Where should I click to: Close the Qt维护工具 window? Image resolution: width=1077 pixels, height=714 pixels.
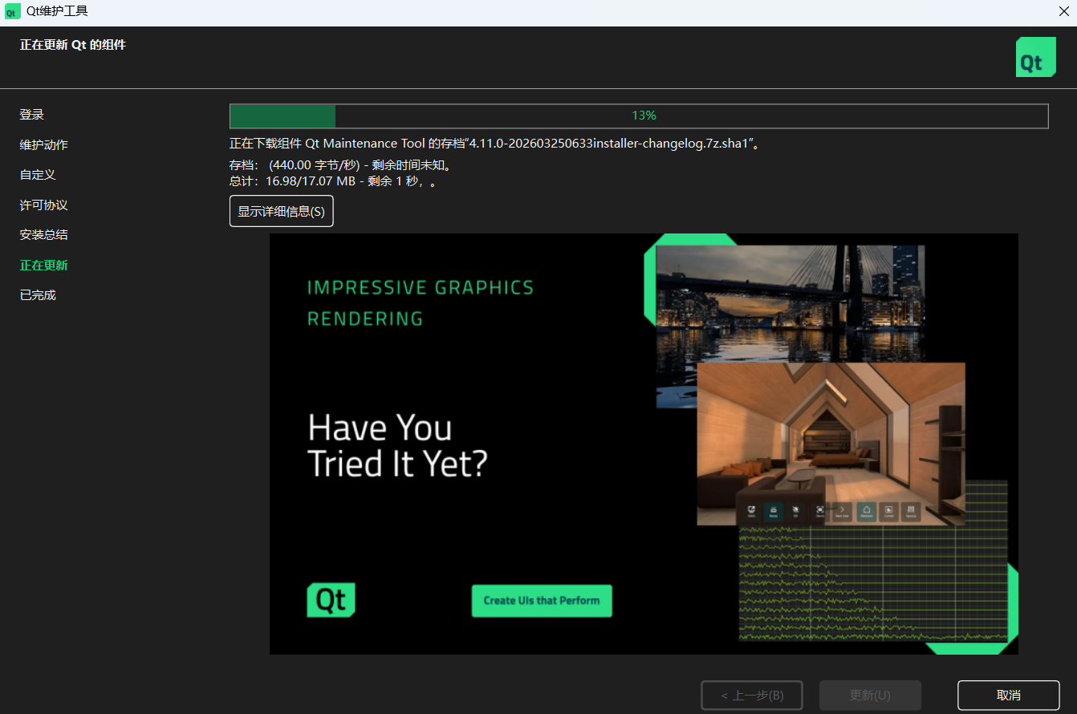tap(1064, 12)
